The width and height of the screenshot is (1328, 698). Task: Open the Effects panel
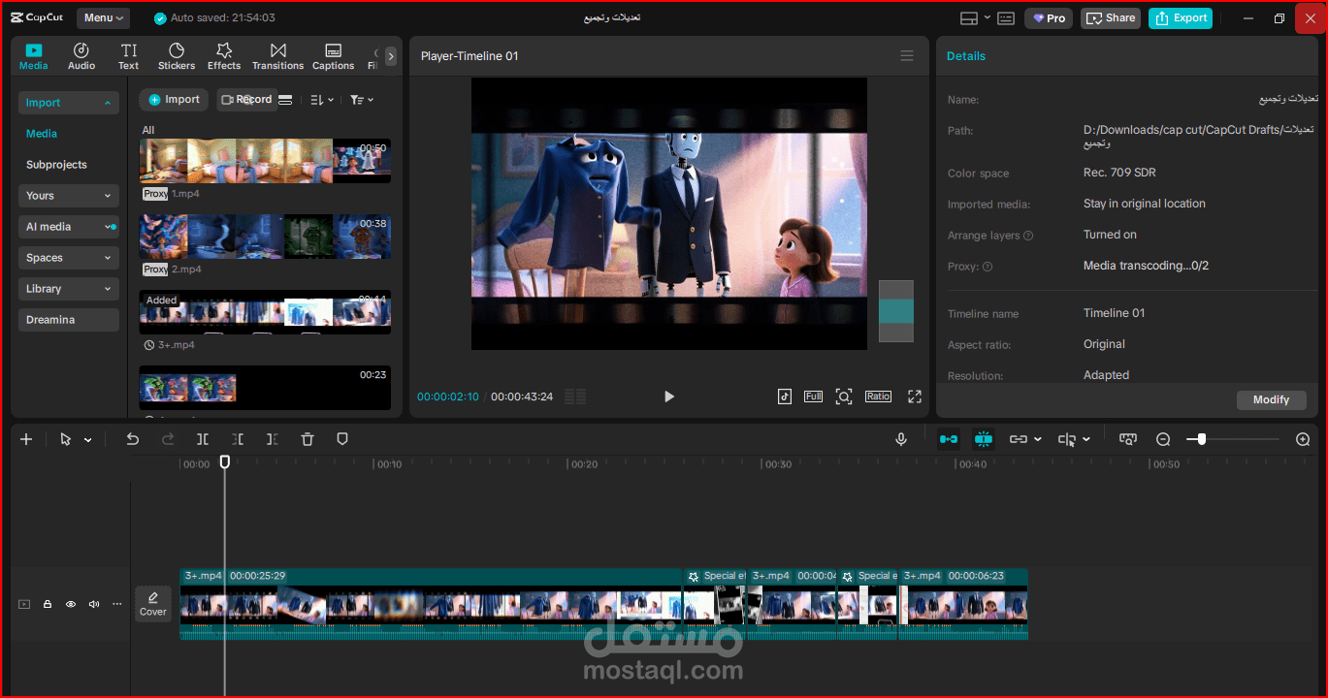pos(224,56)
